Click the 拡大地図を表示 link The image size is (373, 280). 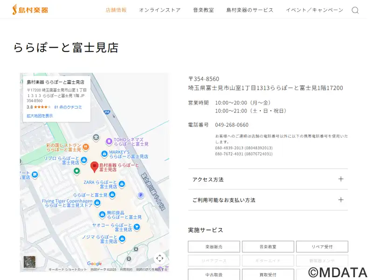point(40,116)
